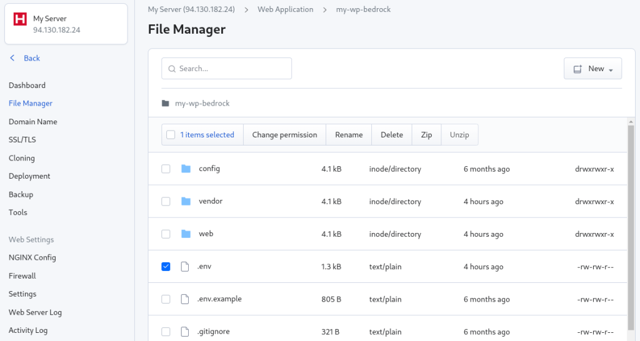Open NGINX Config in the sidebar
This screenshot has width=640, height=341.
click(32, 257)
